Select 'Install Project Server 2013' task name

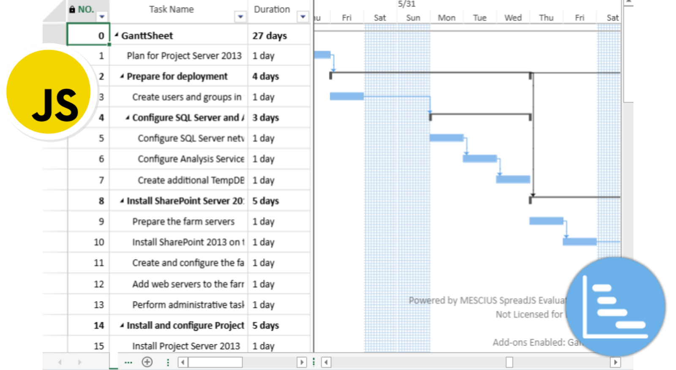186,346
